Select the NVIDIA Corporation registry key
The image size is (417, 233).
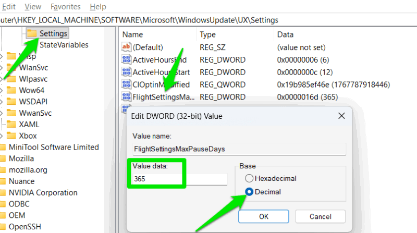(x=43, y=192)
